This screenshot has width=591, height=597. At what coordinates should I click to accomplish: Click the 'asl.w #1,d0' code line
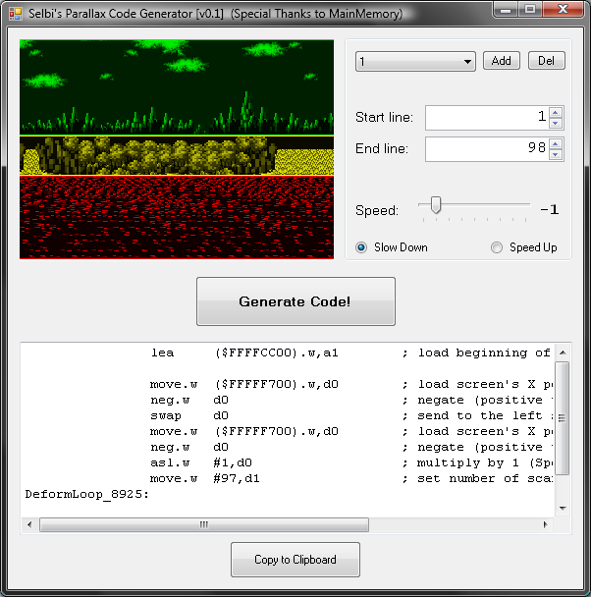pyautogui.click(x=201, y=462)
